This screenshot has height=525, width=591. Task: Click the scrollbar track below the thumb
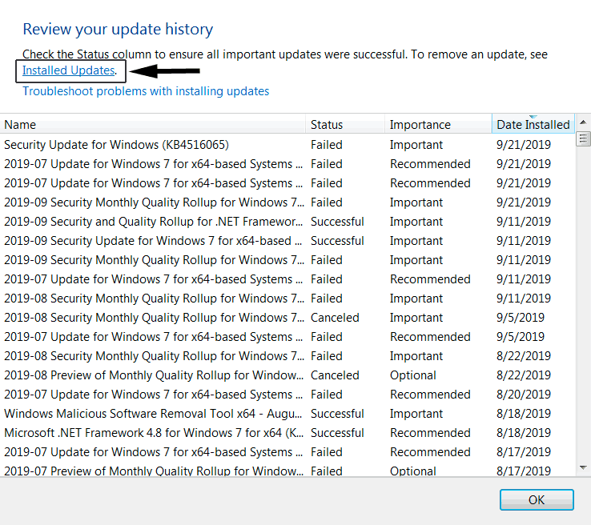click(x=583, y=301)
